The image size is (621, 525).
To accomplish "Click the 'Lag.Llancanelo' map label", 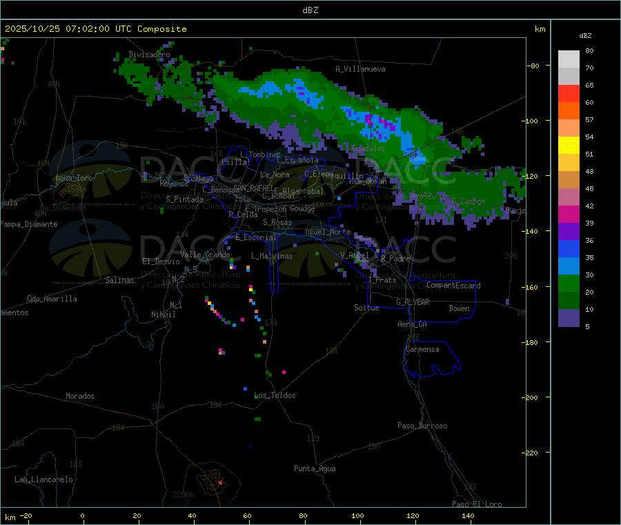I will [x=43, y=479].
